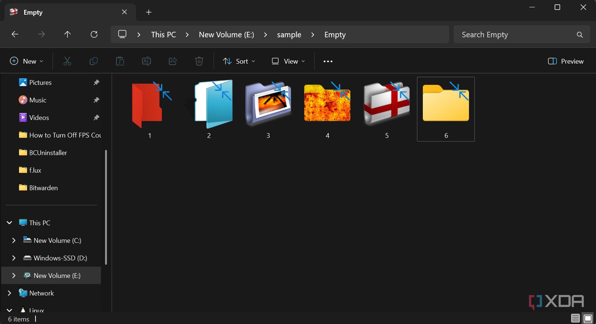Go up one folder level
596x324 pixels.
(67, 34)
